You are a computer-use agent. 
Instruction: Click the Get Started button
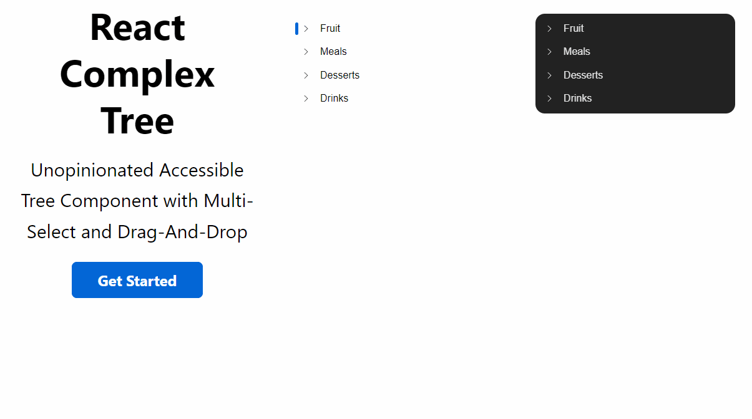click(137, 281)
